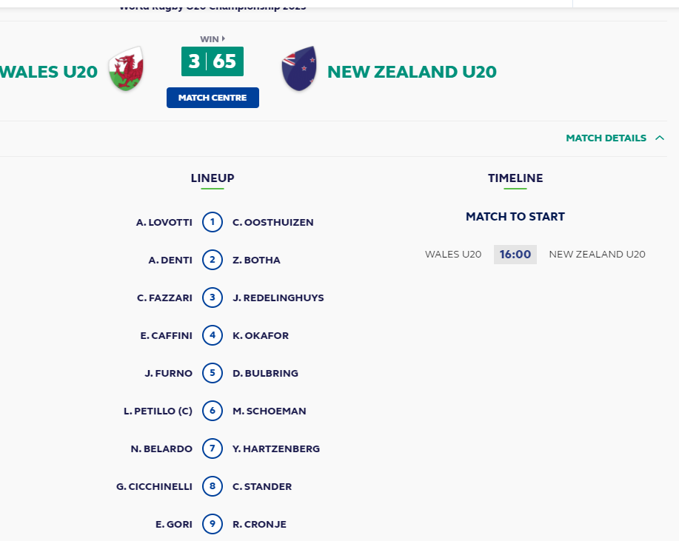Select player C. Oosthuizen
This screenshot has width=679, height=541.
coord(273,222)
